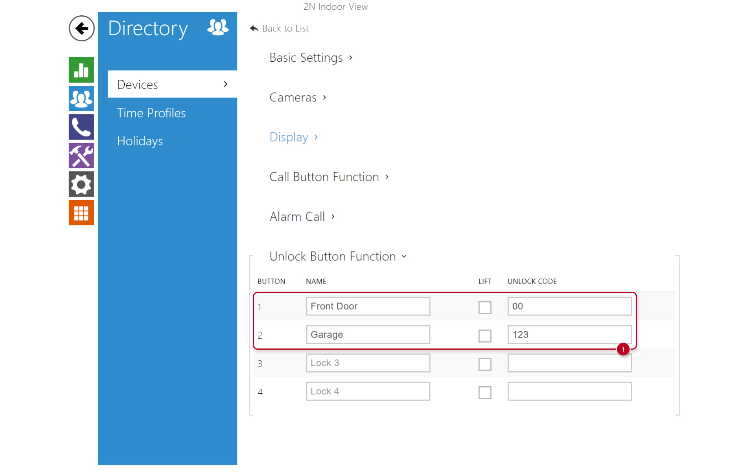Image resolution: width=755 pixels, height=472 pixels.
Task: Click unlock code field containing 123
Action: [x=569, y=334]
